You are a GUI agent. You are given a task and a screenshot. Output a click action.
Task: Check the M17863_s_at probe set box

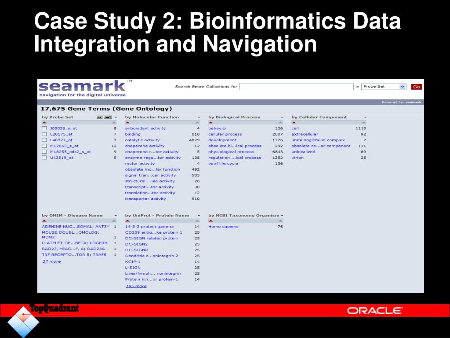click(44, 146)
